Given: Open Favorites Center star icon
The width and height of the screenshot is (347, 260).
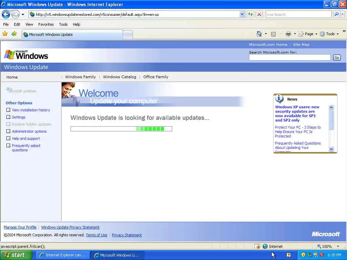Looking at the screenshot, I should [5, 34].
